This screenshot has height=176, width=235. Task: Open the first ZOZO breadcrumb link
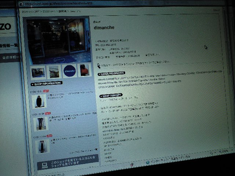31,11
